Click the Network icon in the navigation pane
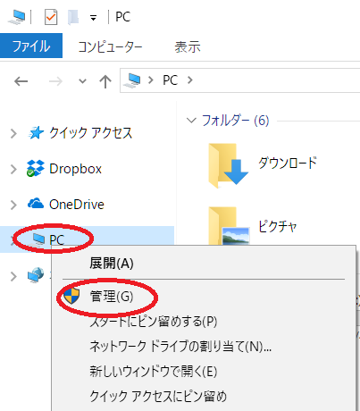Image resolution: width=360 pixels, height=411 pixels. pyautogui.click(x=36, y=275)
